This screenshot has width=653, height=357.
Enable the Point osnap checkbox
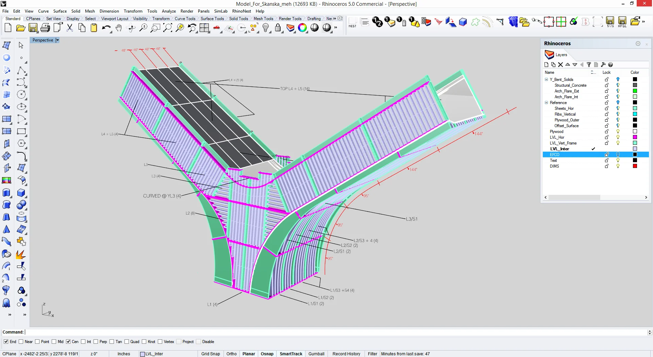coord(37,342)
